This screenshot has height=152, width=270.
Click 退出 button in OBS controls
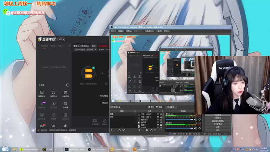218,130
